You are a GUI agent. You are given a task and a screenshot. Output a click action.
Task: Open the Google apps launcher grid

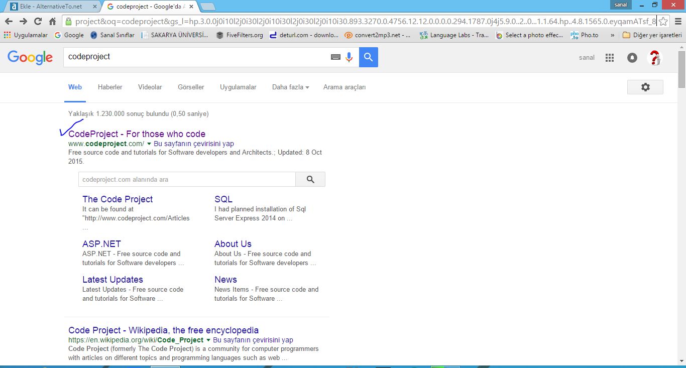pos(609,57)
